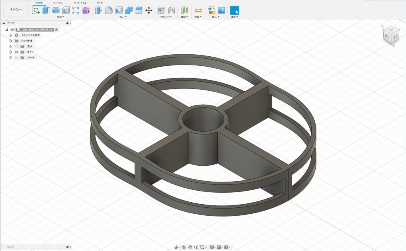The height and width of the screenshot is (251, 406).
Task: Select the ビュー管理 tree item
Action: pyautogui.click(x=27, y=41)
